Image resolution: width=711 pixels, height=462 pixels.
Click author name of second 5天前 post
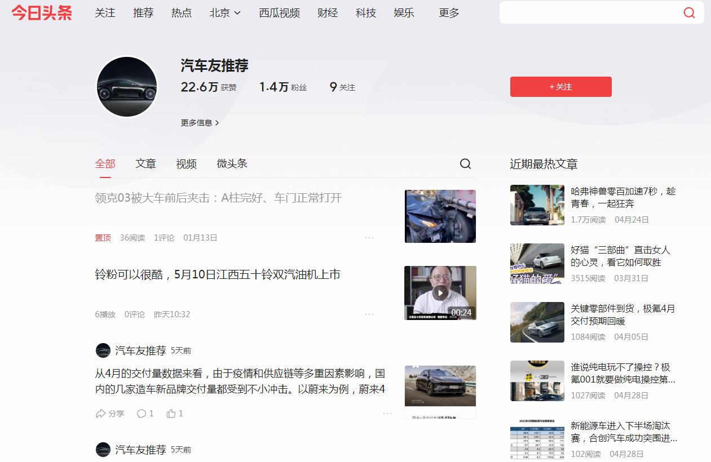[140, 450]
